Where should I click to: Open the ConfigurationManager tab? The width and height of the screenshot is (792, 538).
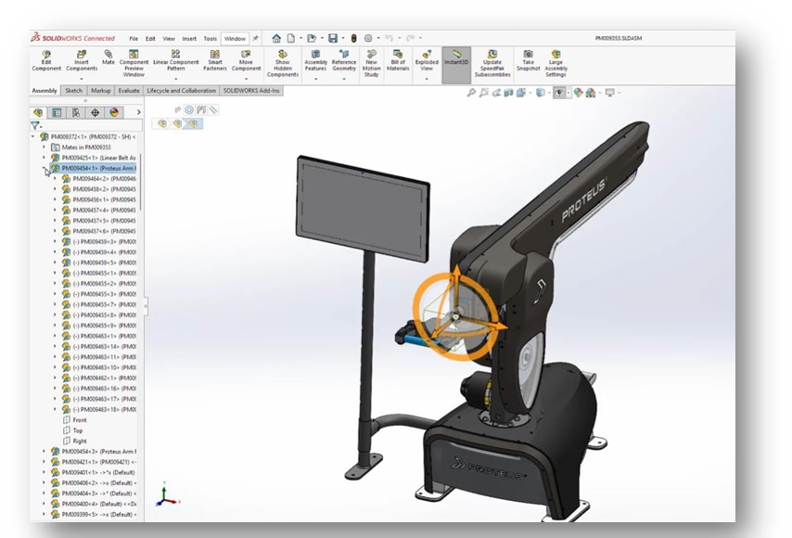pyautogui.click(x=76, y=112)
